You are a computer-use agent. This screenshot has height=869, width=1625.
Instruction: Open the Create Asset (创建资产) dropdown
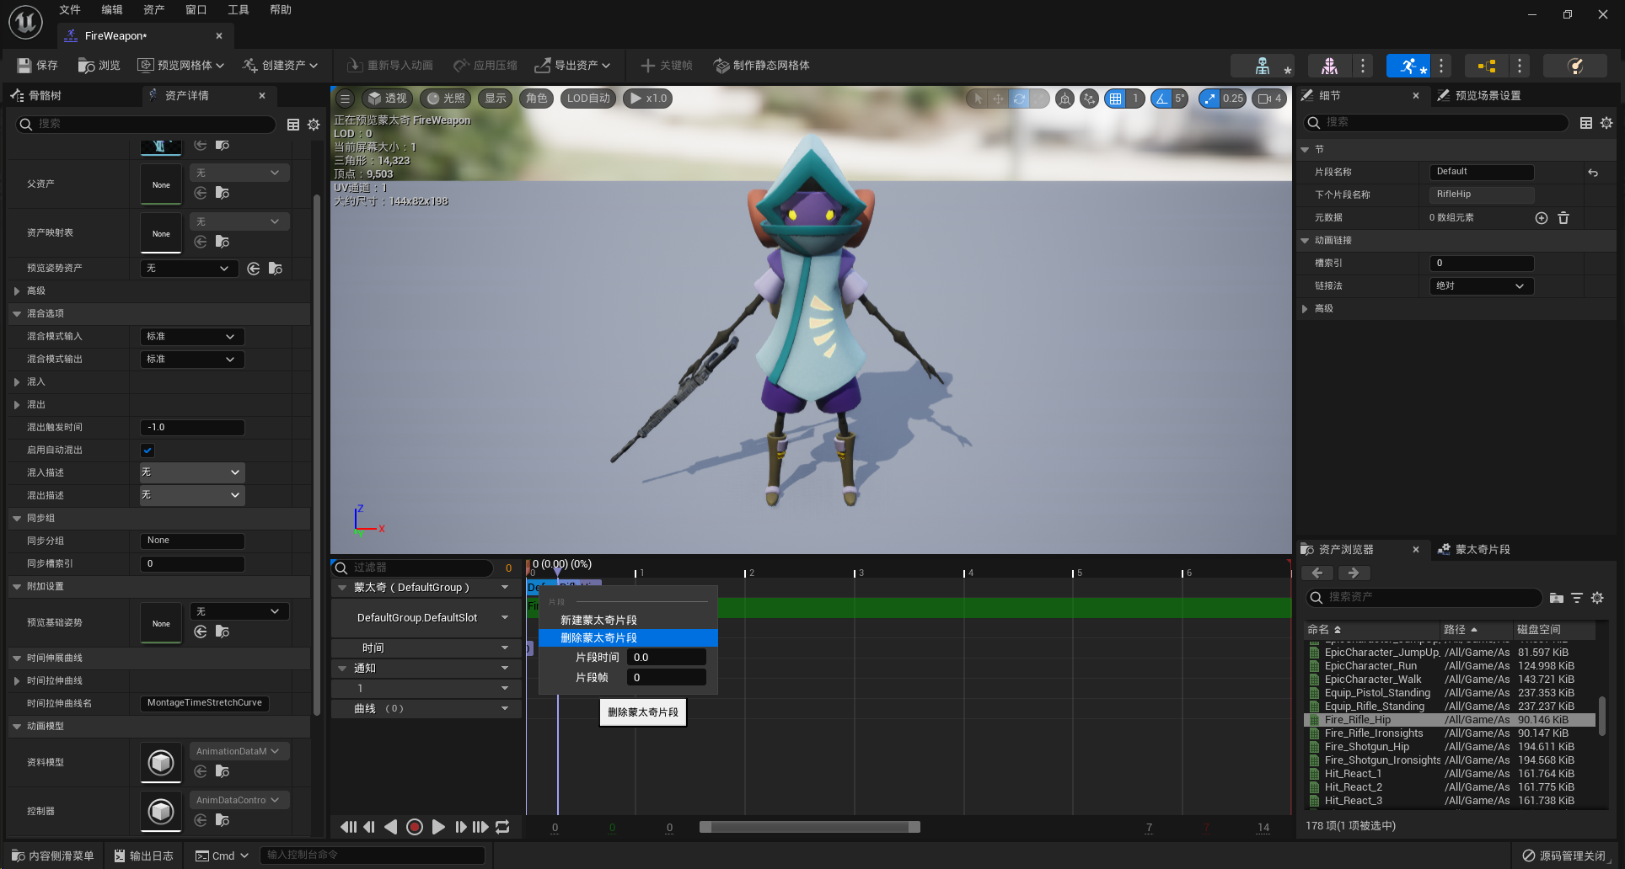280,65
